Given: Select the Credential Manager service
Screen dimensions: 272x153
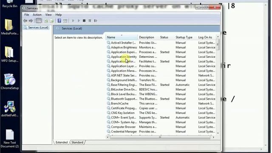Looking at the screenshot, I should click(x=161, y=132).
